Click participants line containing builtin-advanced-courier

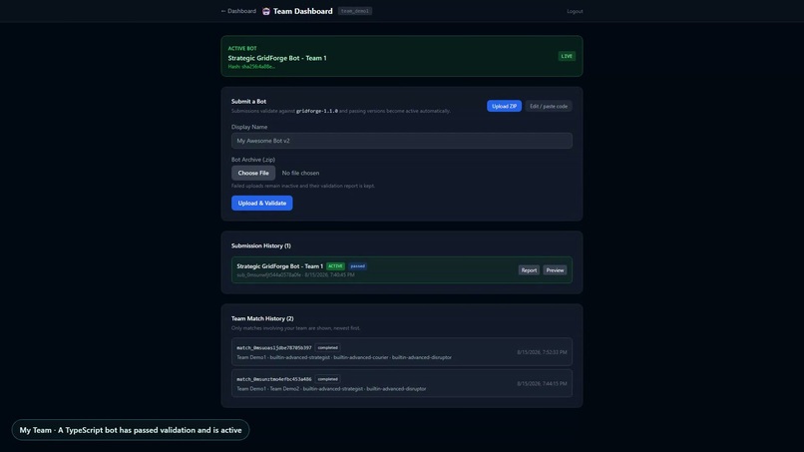click(344, 357)
